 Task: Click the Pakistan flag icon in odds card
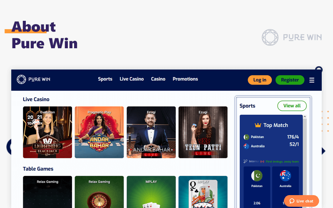[x=257, y=176]
